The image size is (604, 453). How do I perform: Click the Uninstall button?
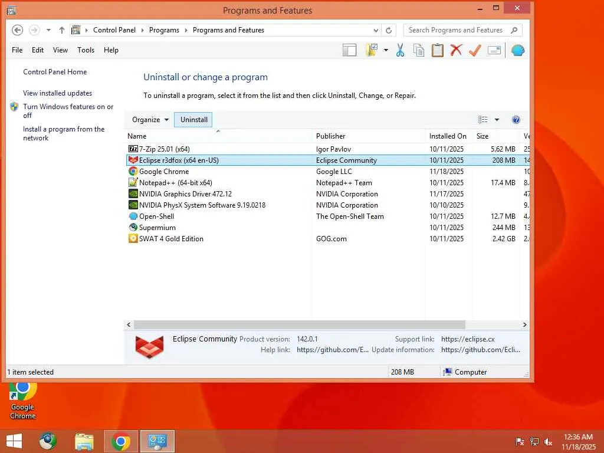193,120
